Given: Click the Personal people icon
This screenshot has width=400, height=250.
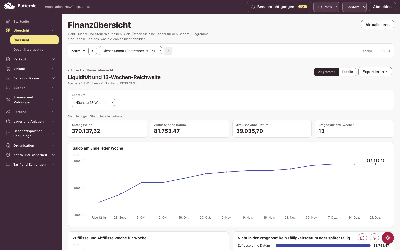Looking at the screenshot, I should coord(8,112).
